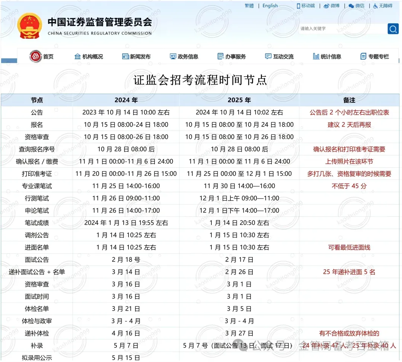Select the 进面名单 row label
Image resolution: width=402 pixels, height=362 pixels.
(x=37, y=248)
